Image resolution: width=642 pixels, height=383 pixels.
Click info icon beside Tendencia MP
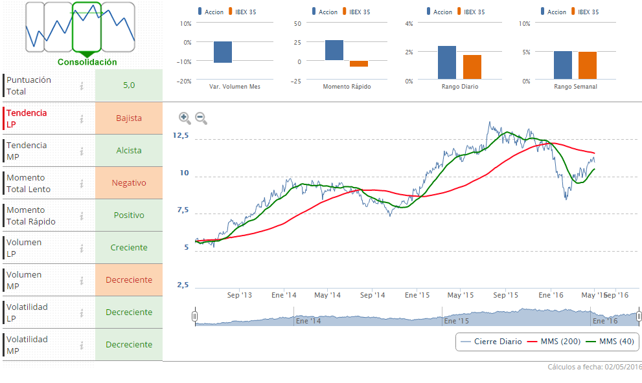82,151
